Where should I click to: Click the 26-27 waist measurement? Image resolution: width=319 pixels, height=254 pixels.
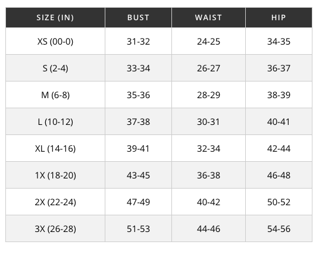point(208,68)
